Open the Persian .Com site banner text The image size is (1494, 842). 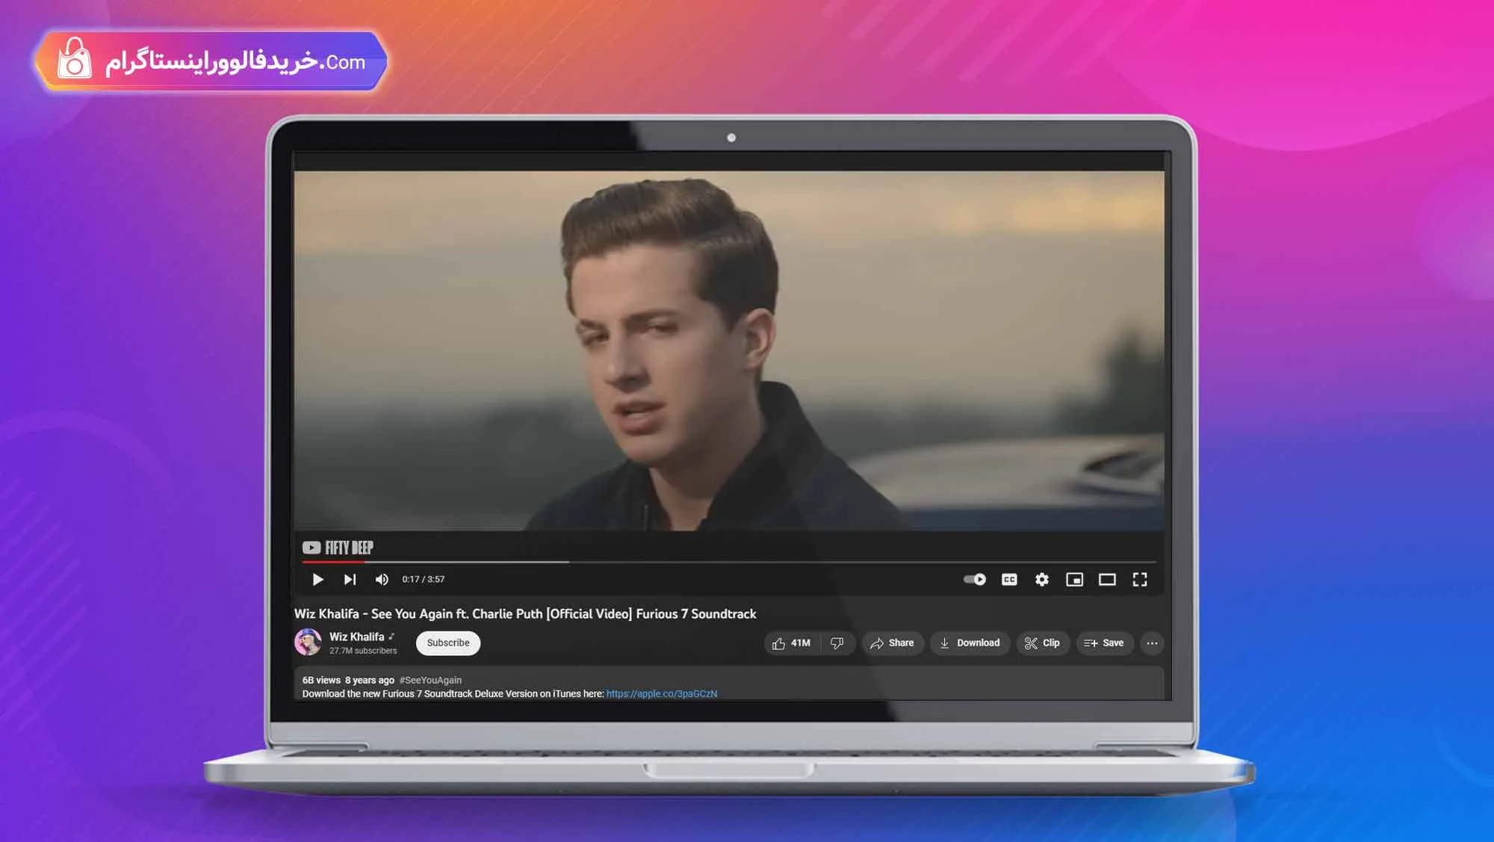(235, 61)
